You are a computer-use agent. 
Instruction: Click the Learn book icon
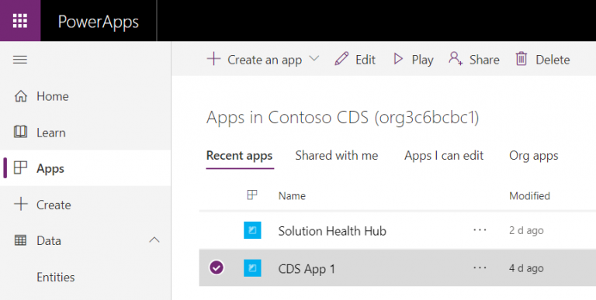point(20,132)
